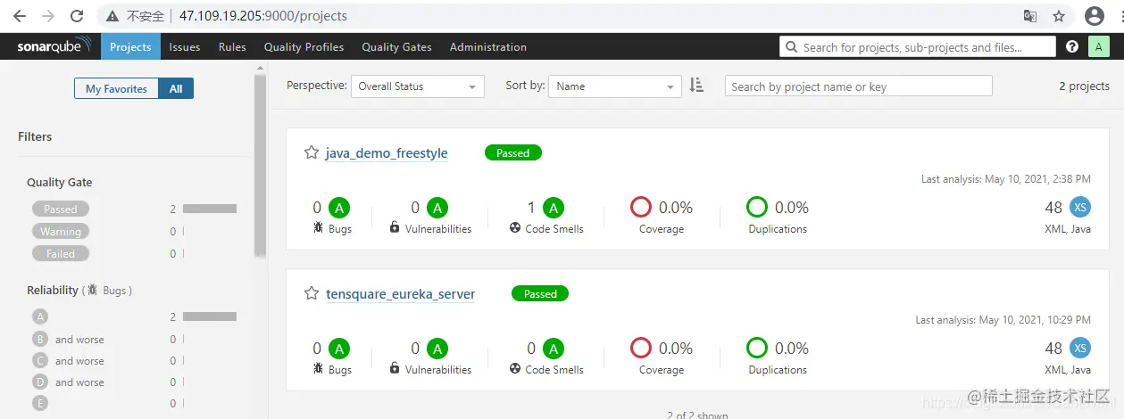Bookmark page with star icon
The width and height of the screenshot is (1124, 419).
pyautogui.click(x=1059, y=16)
